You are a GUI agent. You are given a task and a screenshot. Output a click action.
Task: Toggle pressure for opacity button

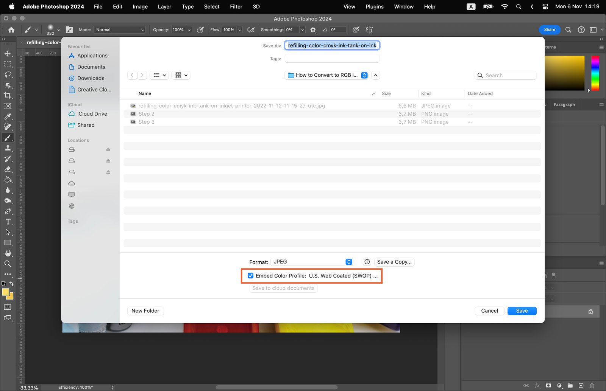[200, 30]
